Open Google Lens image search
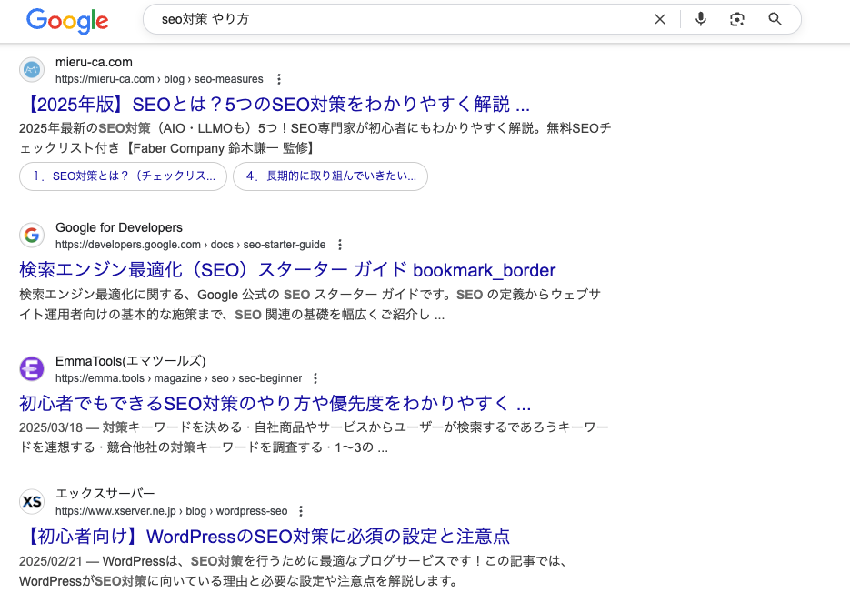 (x=737, y=19)
